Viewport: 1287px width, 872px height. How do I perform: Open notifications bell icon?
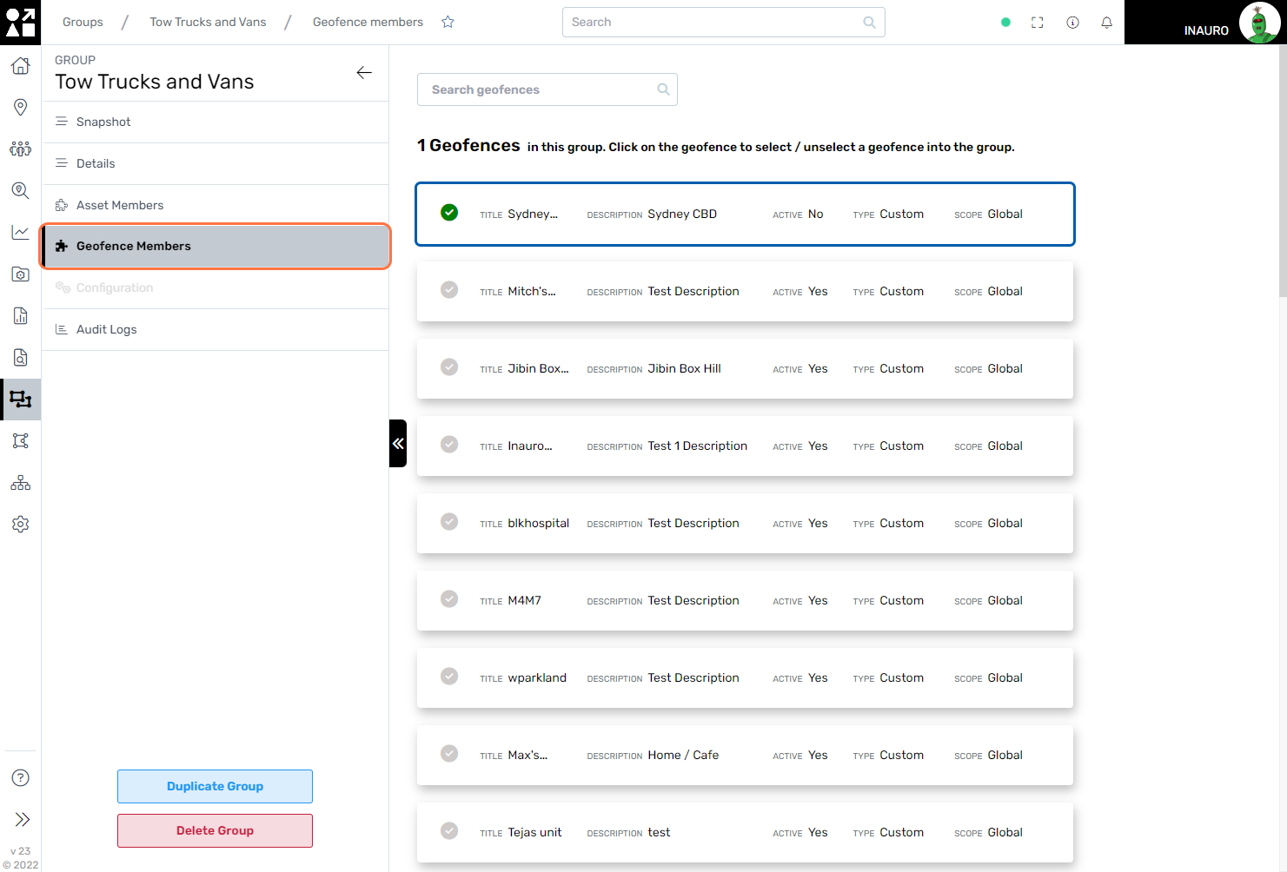point(1106,23)
